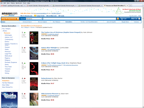Open Dying Scream book cover
The height and width of the screenshot is (108, 144).
[34, 84]
